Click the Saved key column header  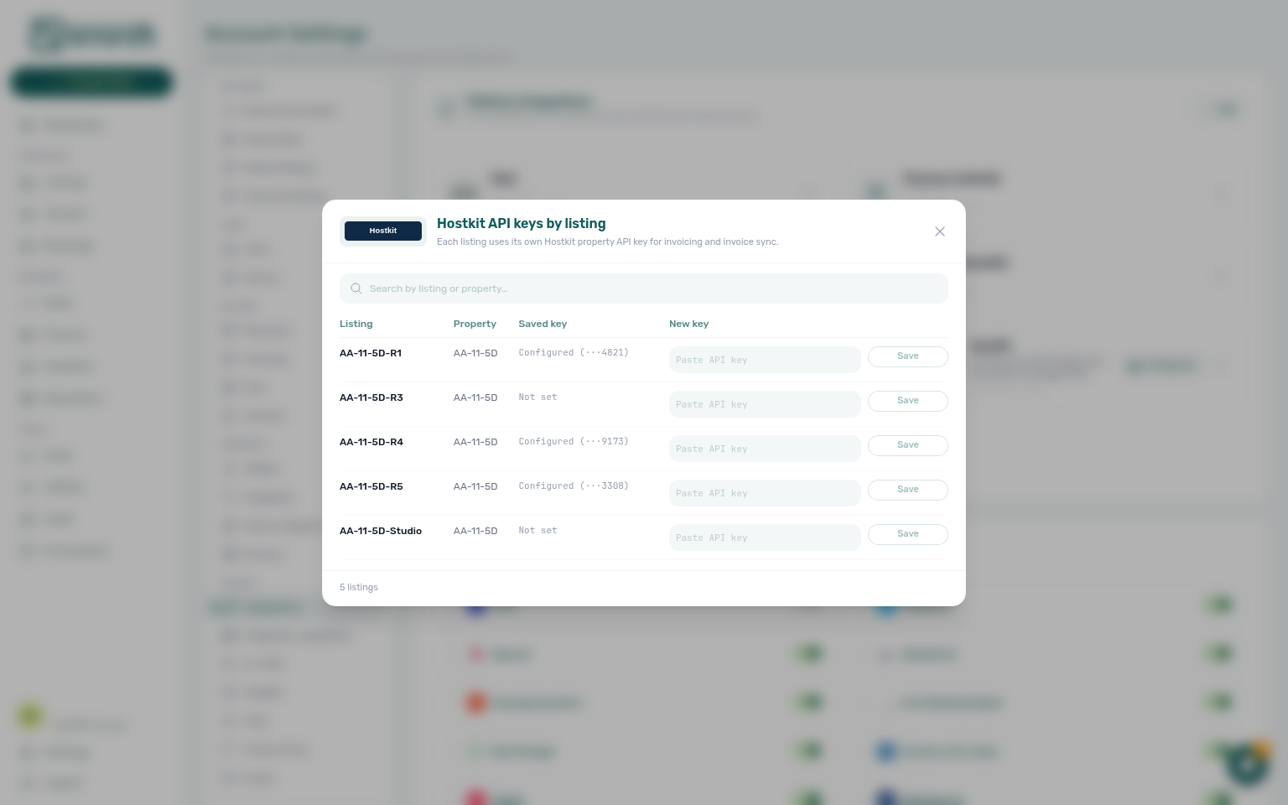point(543,324)
